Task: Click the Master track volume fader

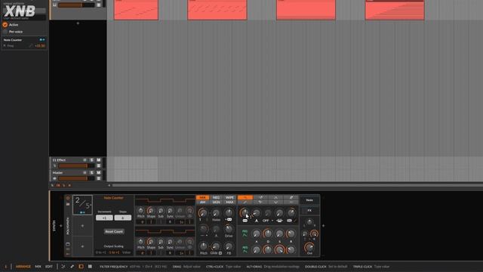Action: coord(75,178)
